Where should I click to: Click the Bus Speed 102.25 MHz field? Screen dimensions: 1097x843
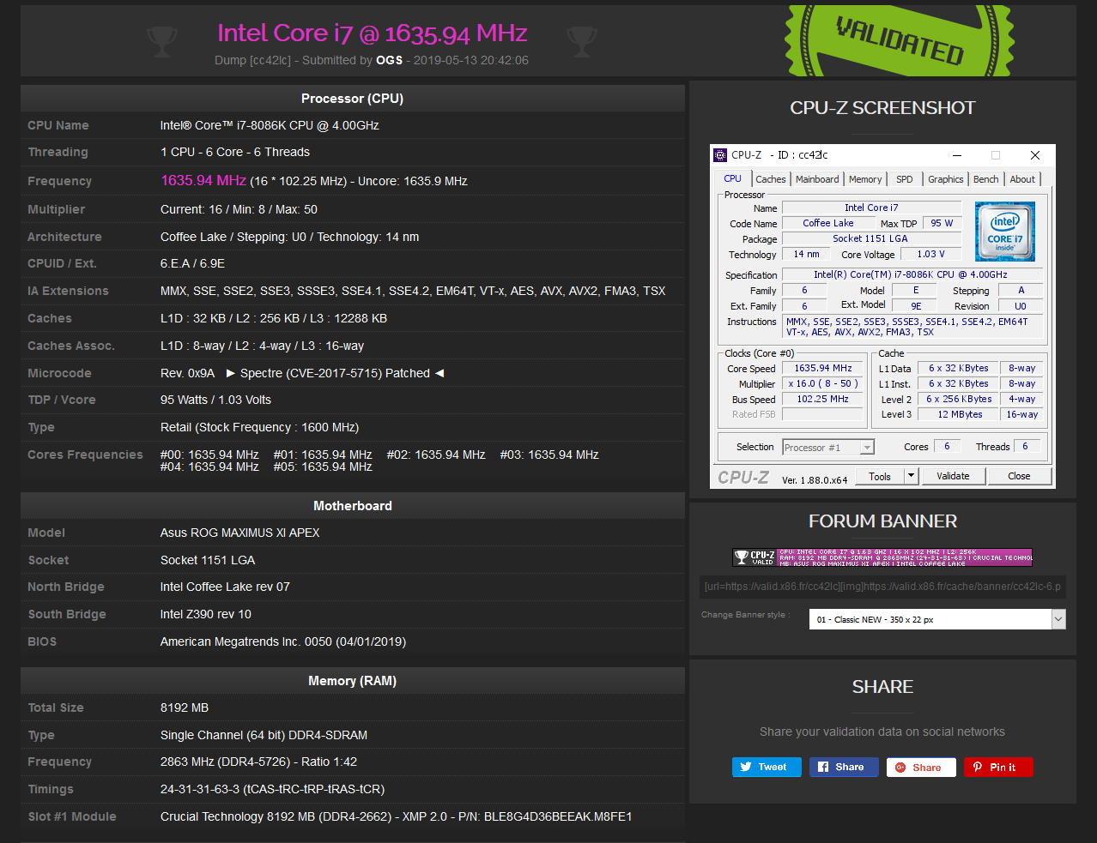[x=822, y=399]
